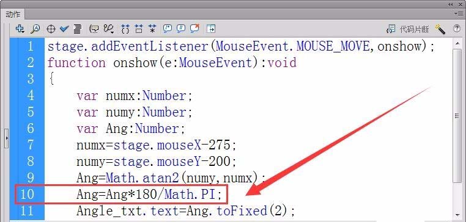Apply block comment using the toolbar icon
The image size is (466, 222).
point(168,29)
